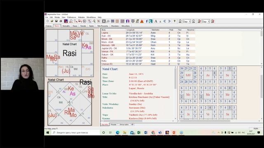Viewport: 264px width, 148px height.
Task: Open Excel from the taskbar
Action: (x=139, y=132)
